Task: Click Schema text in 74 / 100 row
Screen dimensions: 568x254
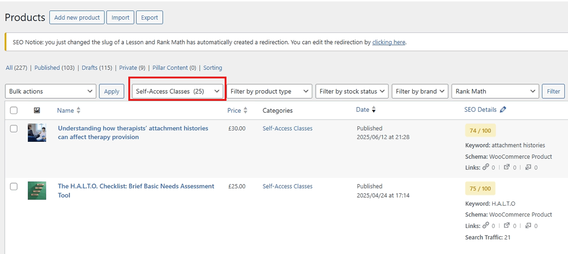Action: click(x=508, y=157)
